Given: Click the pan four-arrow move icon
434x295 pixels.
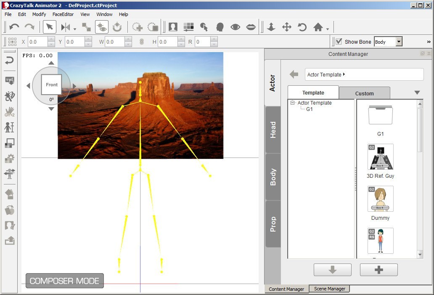Looking at the screenshot, I should click(287, 27).
